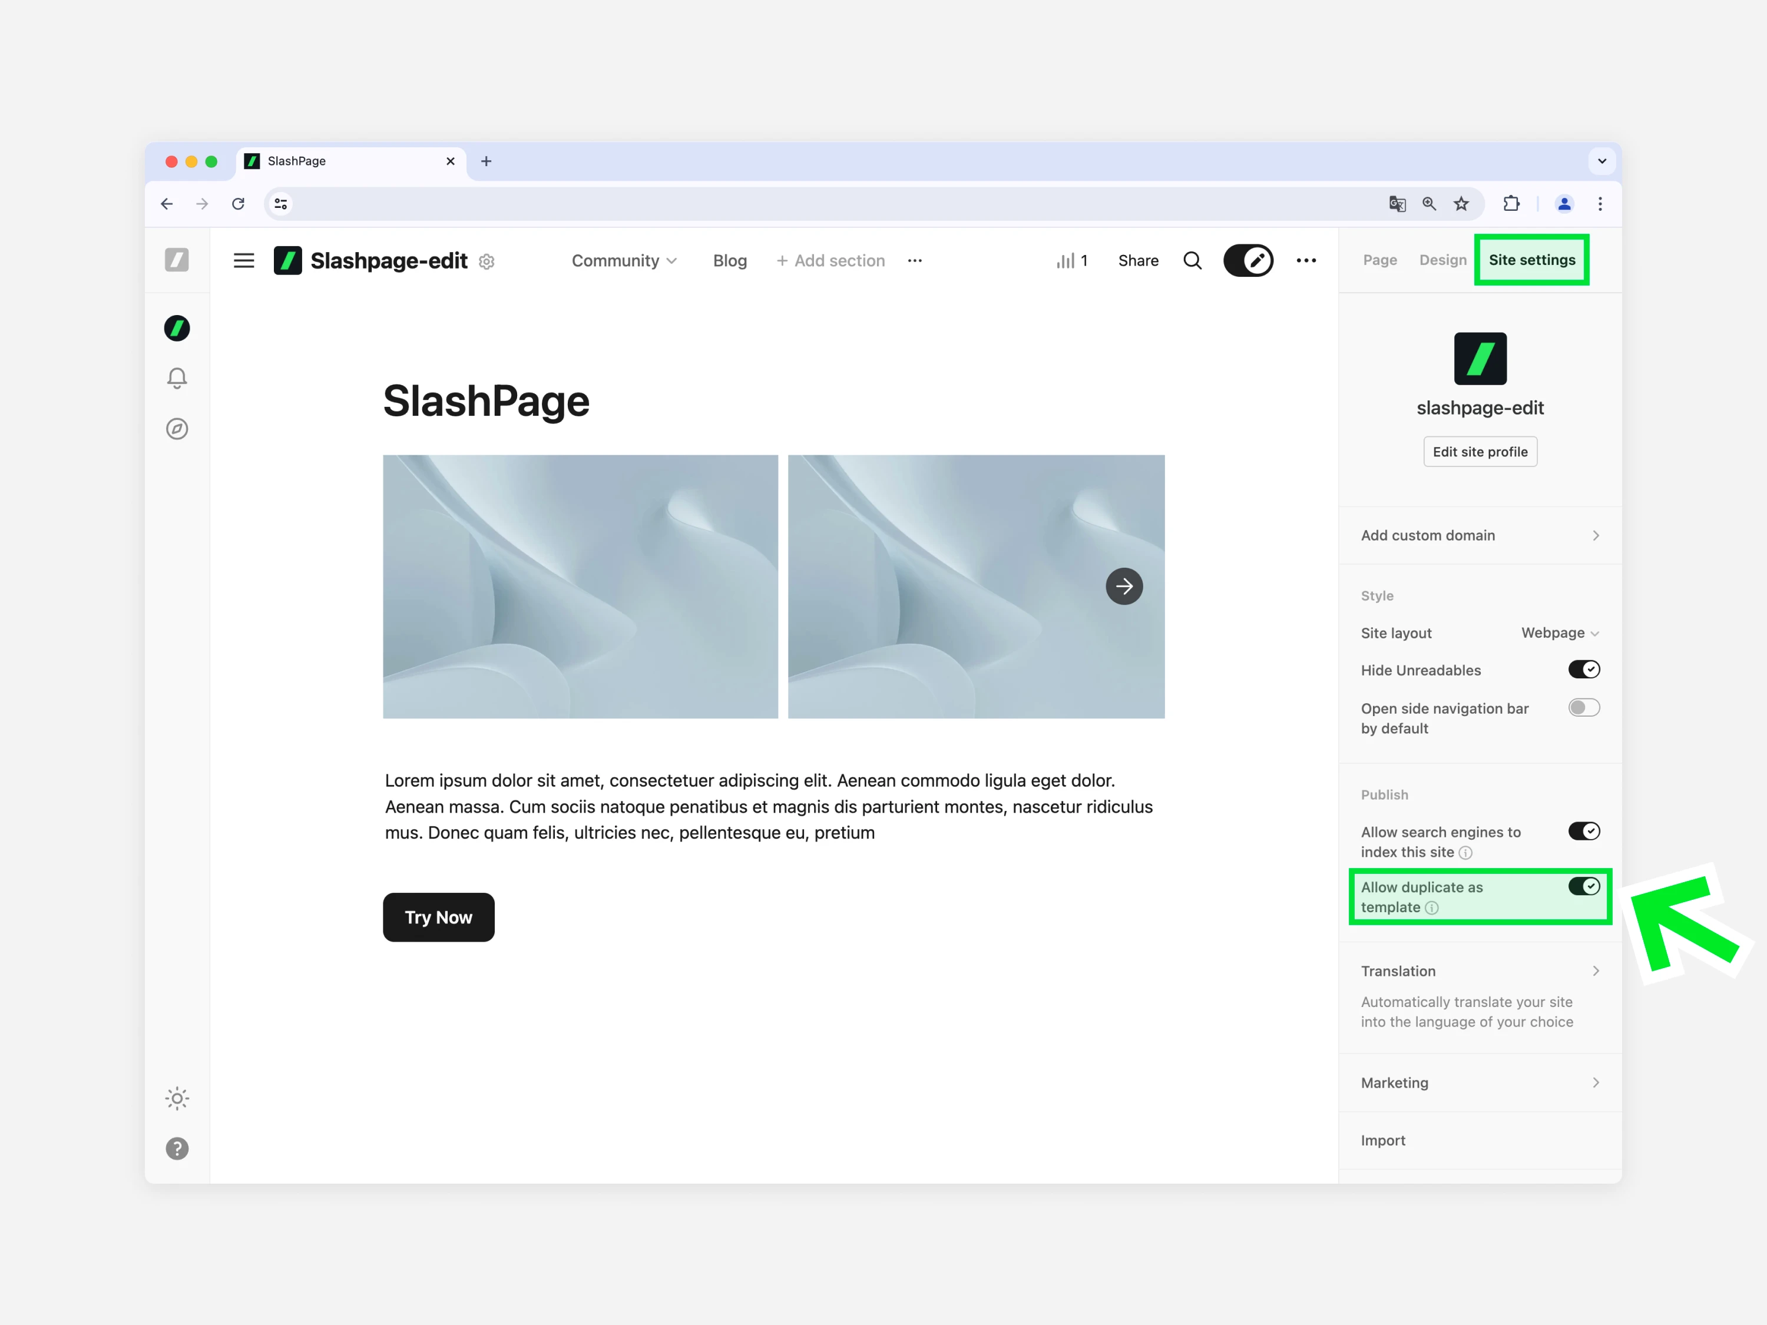The image size is (1767, 1325).
Task: Enable Open side navigation bar by default
Action: (x=1583, y=708)
